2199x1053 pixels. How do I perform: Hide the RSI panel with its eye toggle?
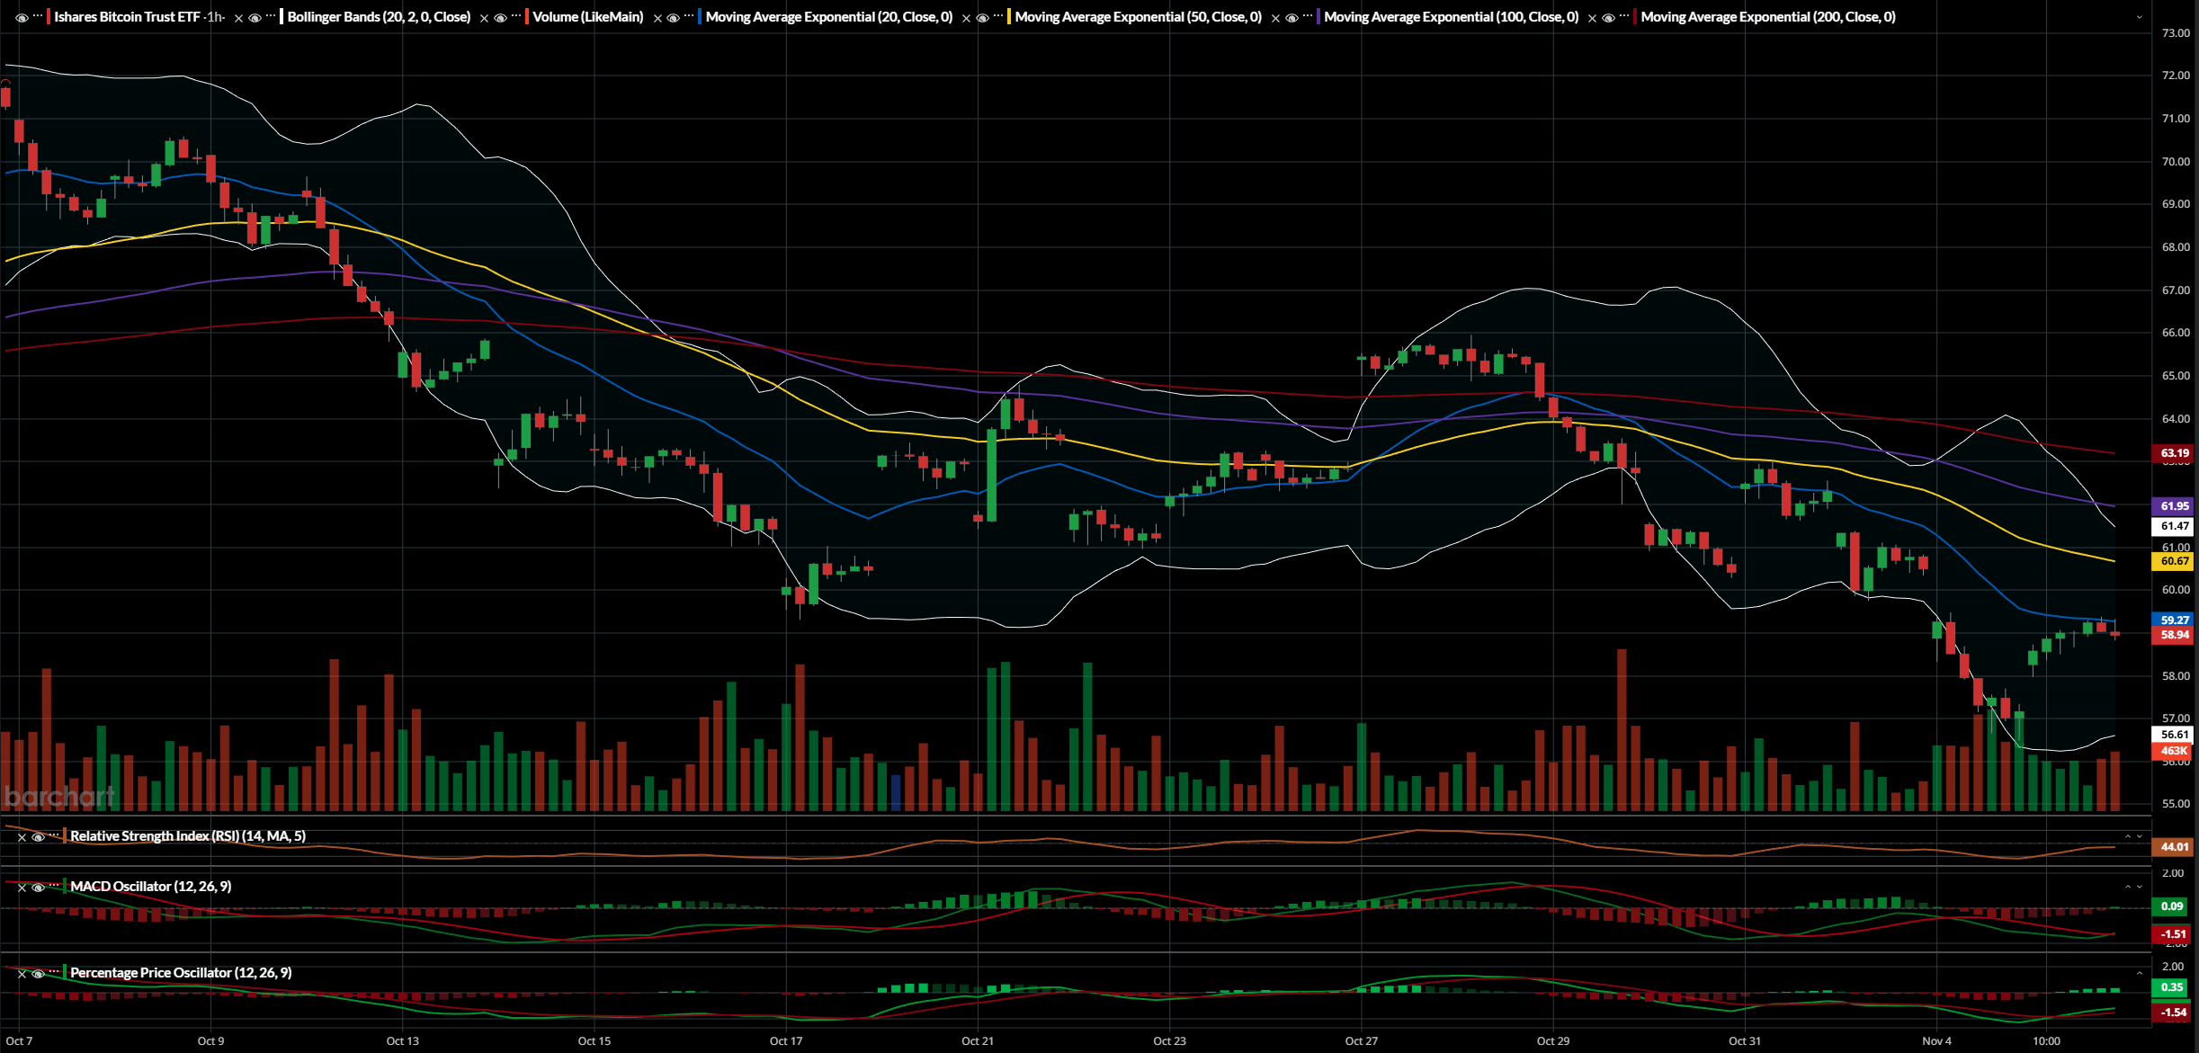[38, 836]
